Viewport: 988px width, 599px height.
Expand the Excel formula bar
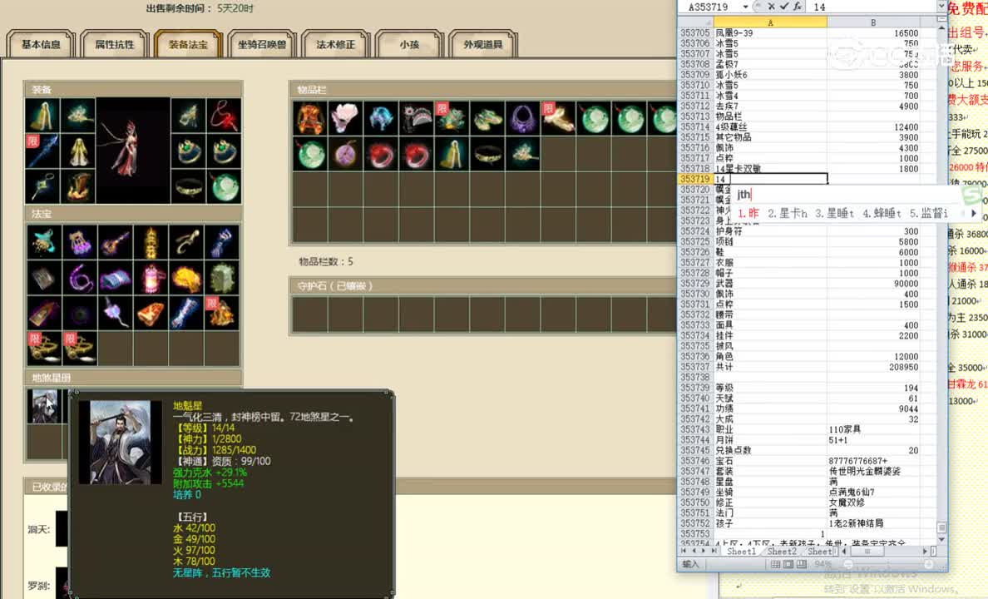pos(941,7)
